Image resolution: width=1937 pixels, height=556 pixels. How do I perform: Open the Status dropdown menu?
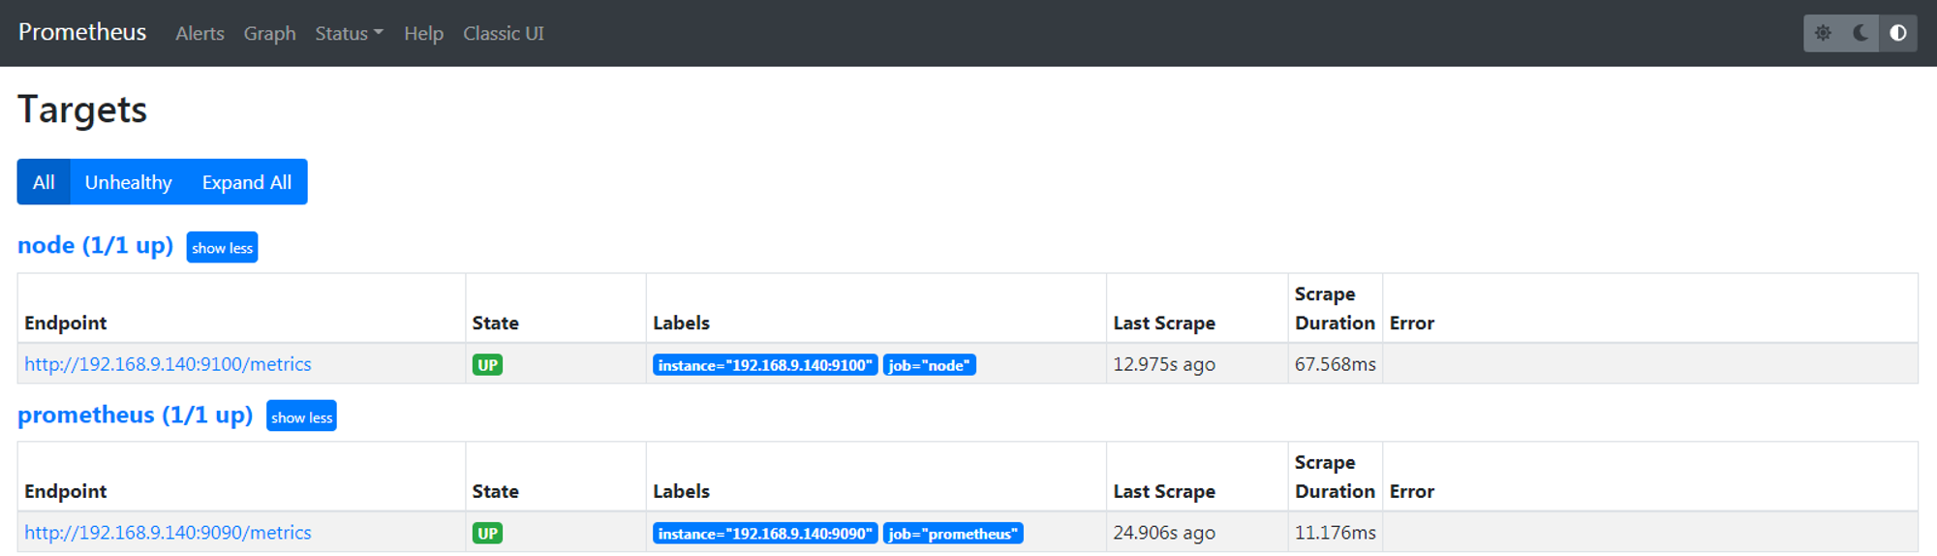(x=349, y=33)
